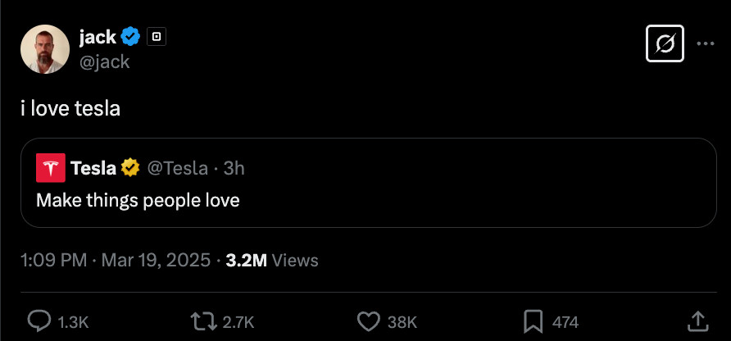Like the post with the heart icon
731x341 pixels.
[368, 321]
